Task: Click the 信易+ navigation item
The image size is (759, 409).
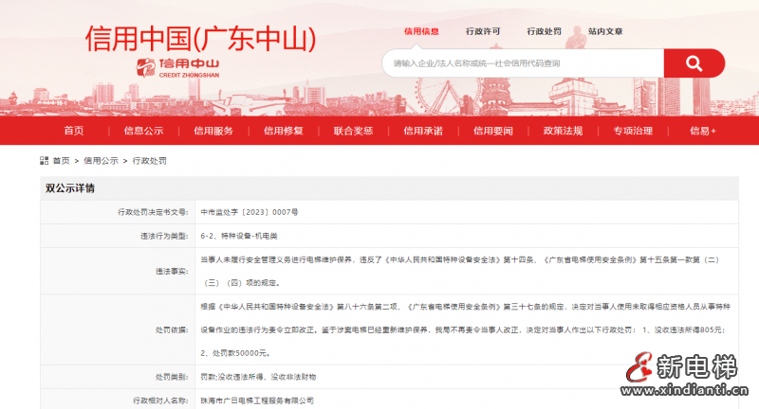Action: [x=703, y=131]
